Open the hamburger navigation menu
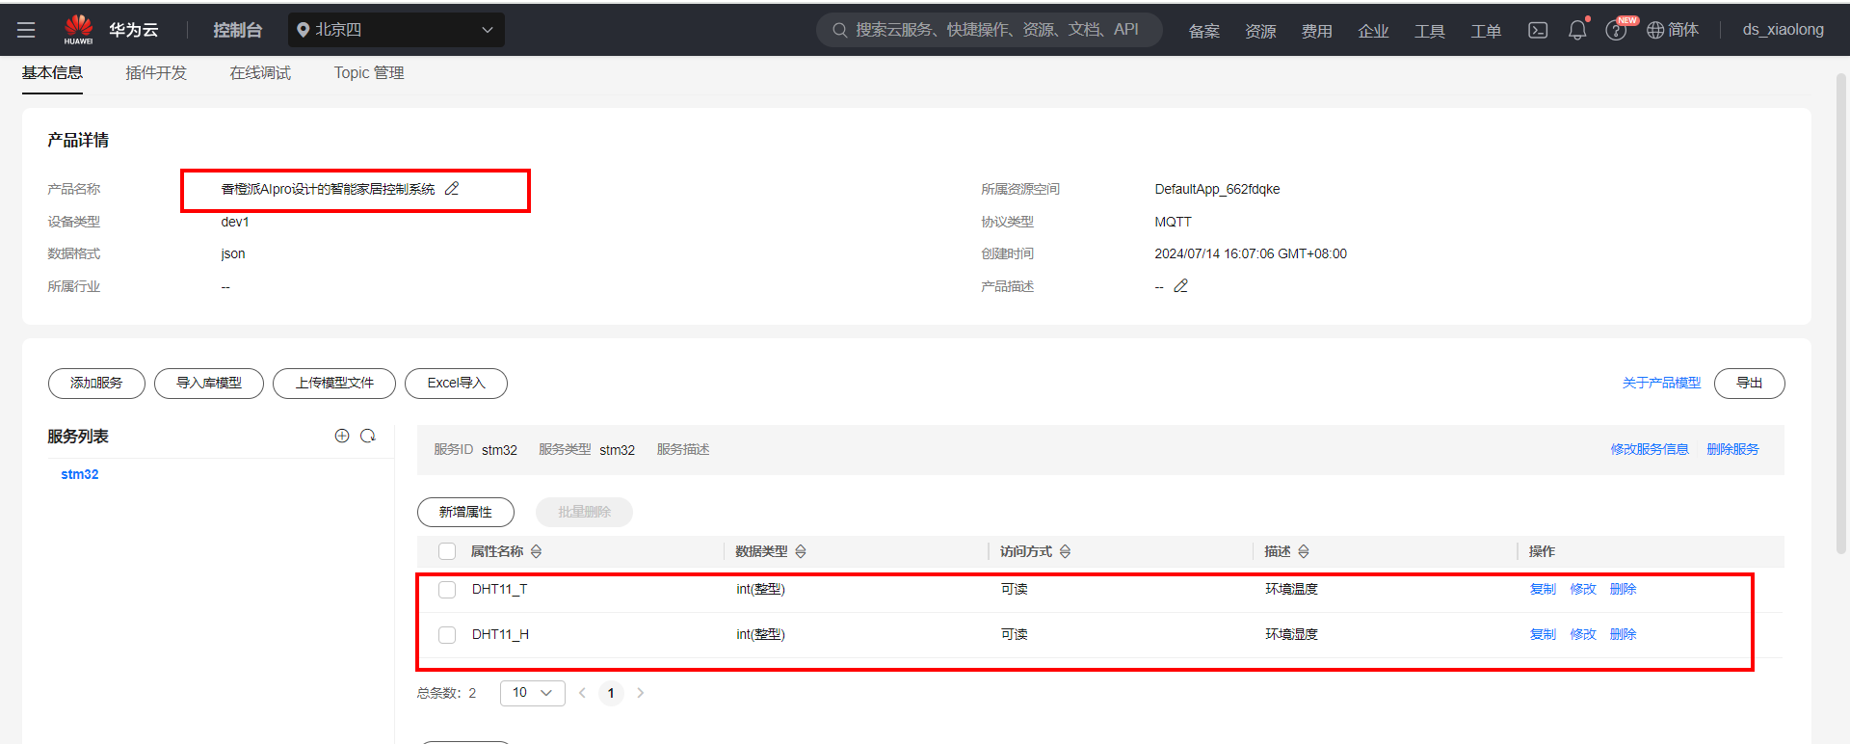 pyautogui.click(x=26, y=30)
